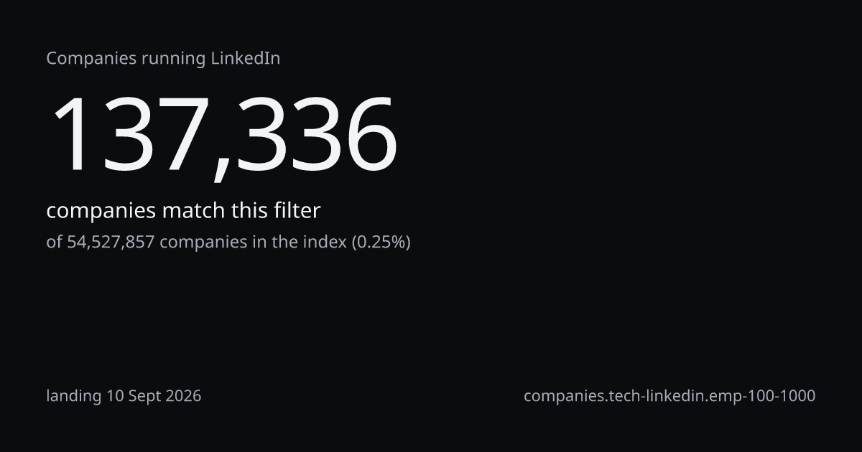The image size is (862, 452).
Task: Click the '10 Sept 2026' date
Action: pyautogui.click(x=154, y=395)
